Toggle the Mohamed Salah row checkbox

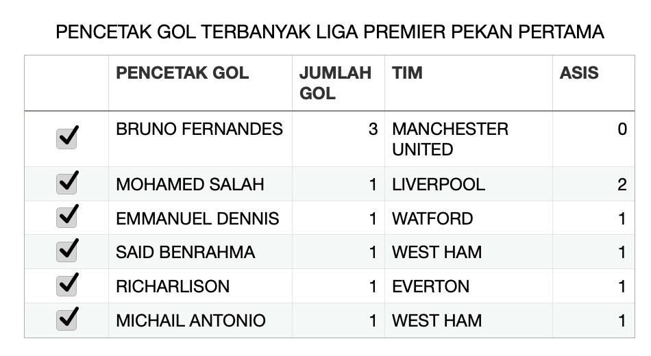pos(66,183)
